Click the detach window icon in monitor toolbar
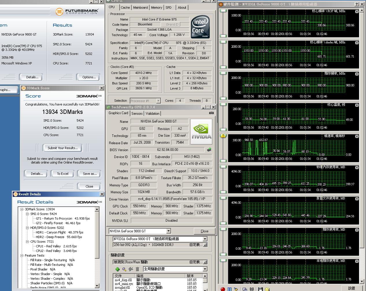 coord(245,289)
